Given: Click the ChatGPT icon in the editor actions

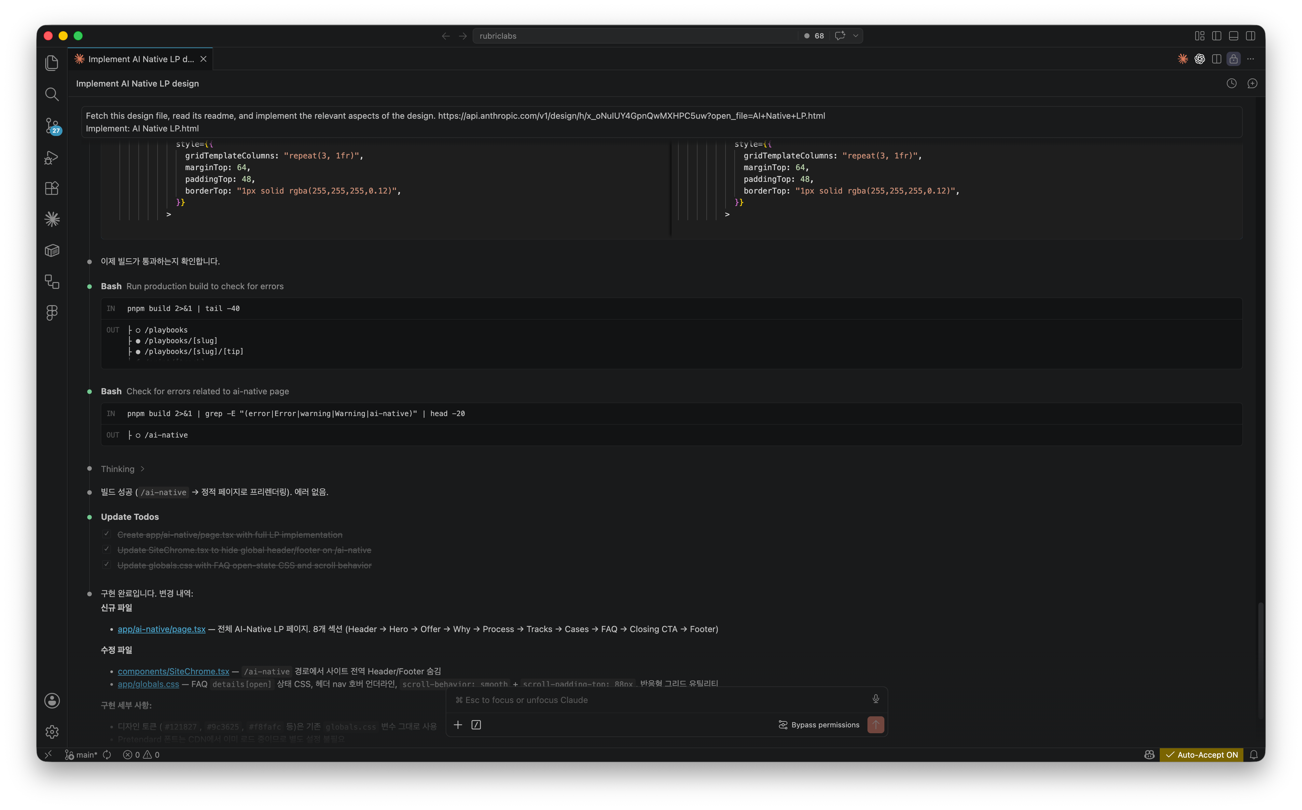Looking at the screenshot, I should pyautogui.click(x=1199, y=59).
